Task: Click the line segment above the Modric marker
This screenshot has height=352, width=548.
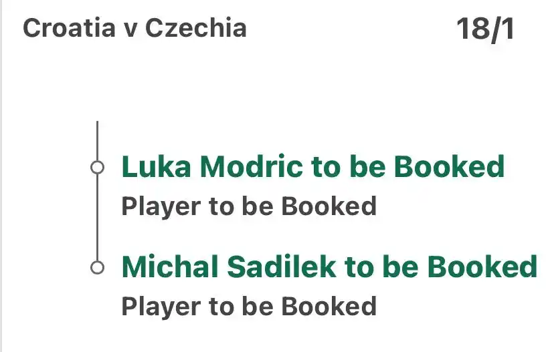Action: (x=97, y=141)
